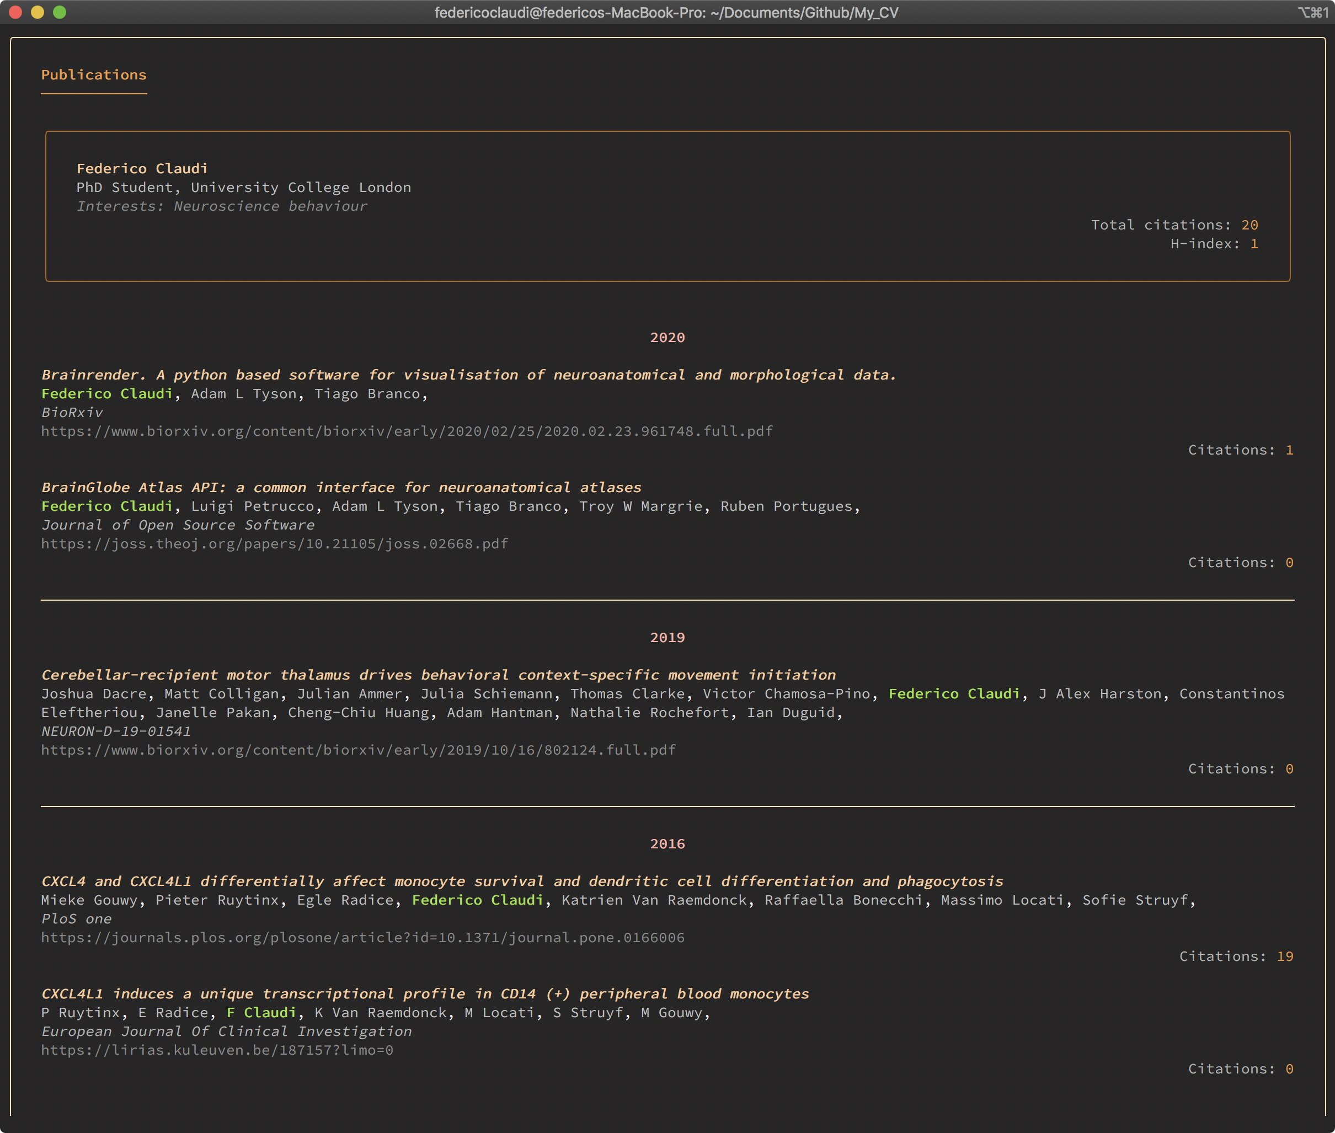This screenshot has height=1133, width=1335.
Task: Click the Total citations value 20
Action: tap(1249, 225)
